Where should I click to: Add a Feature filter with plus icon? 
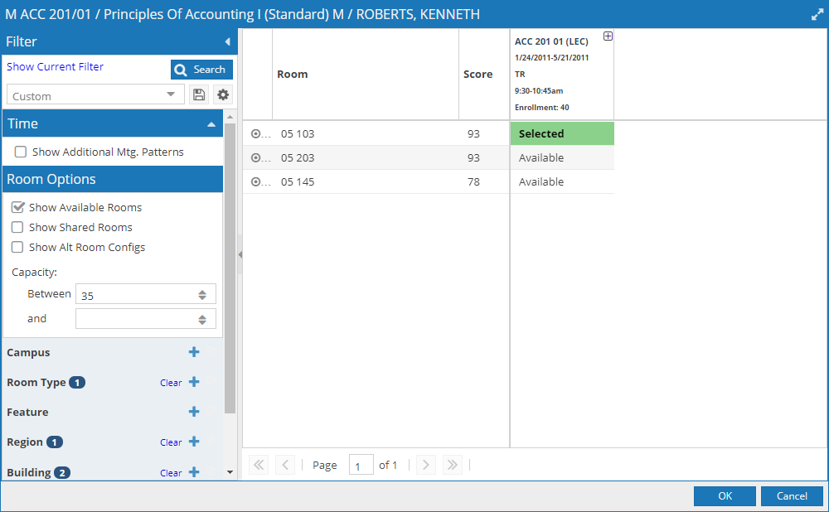pos(194,412)
